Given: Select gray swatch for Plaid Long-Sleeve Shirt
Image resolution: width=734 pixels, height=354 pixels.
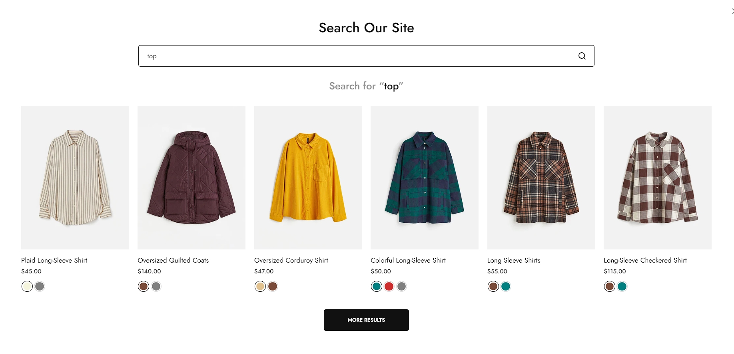Looking at the screenshot, I should (x=40, y=287).
